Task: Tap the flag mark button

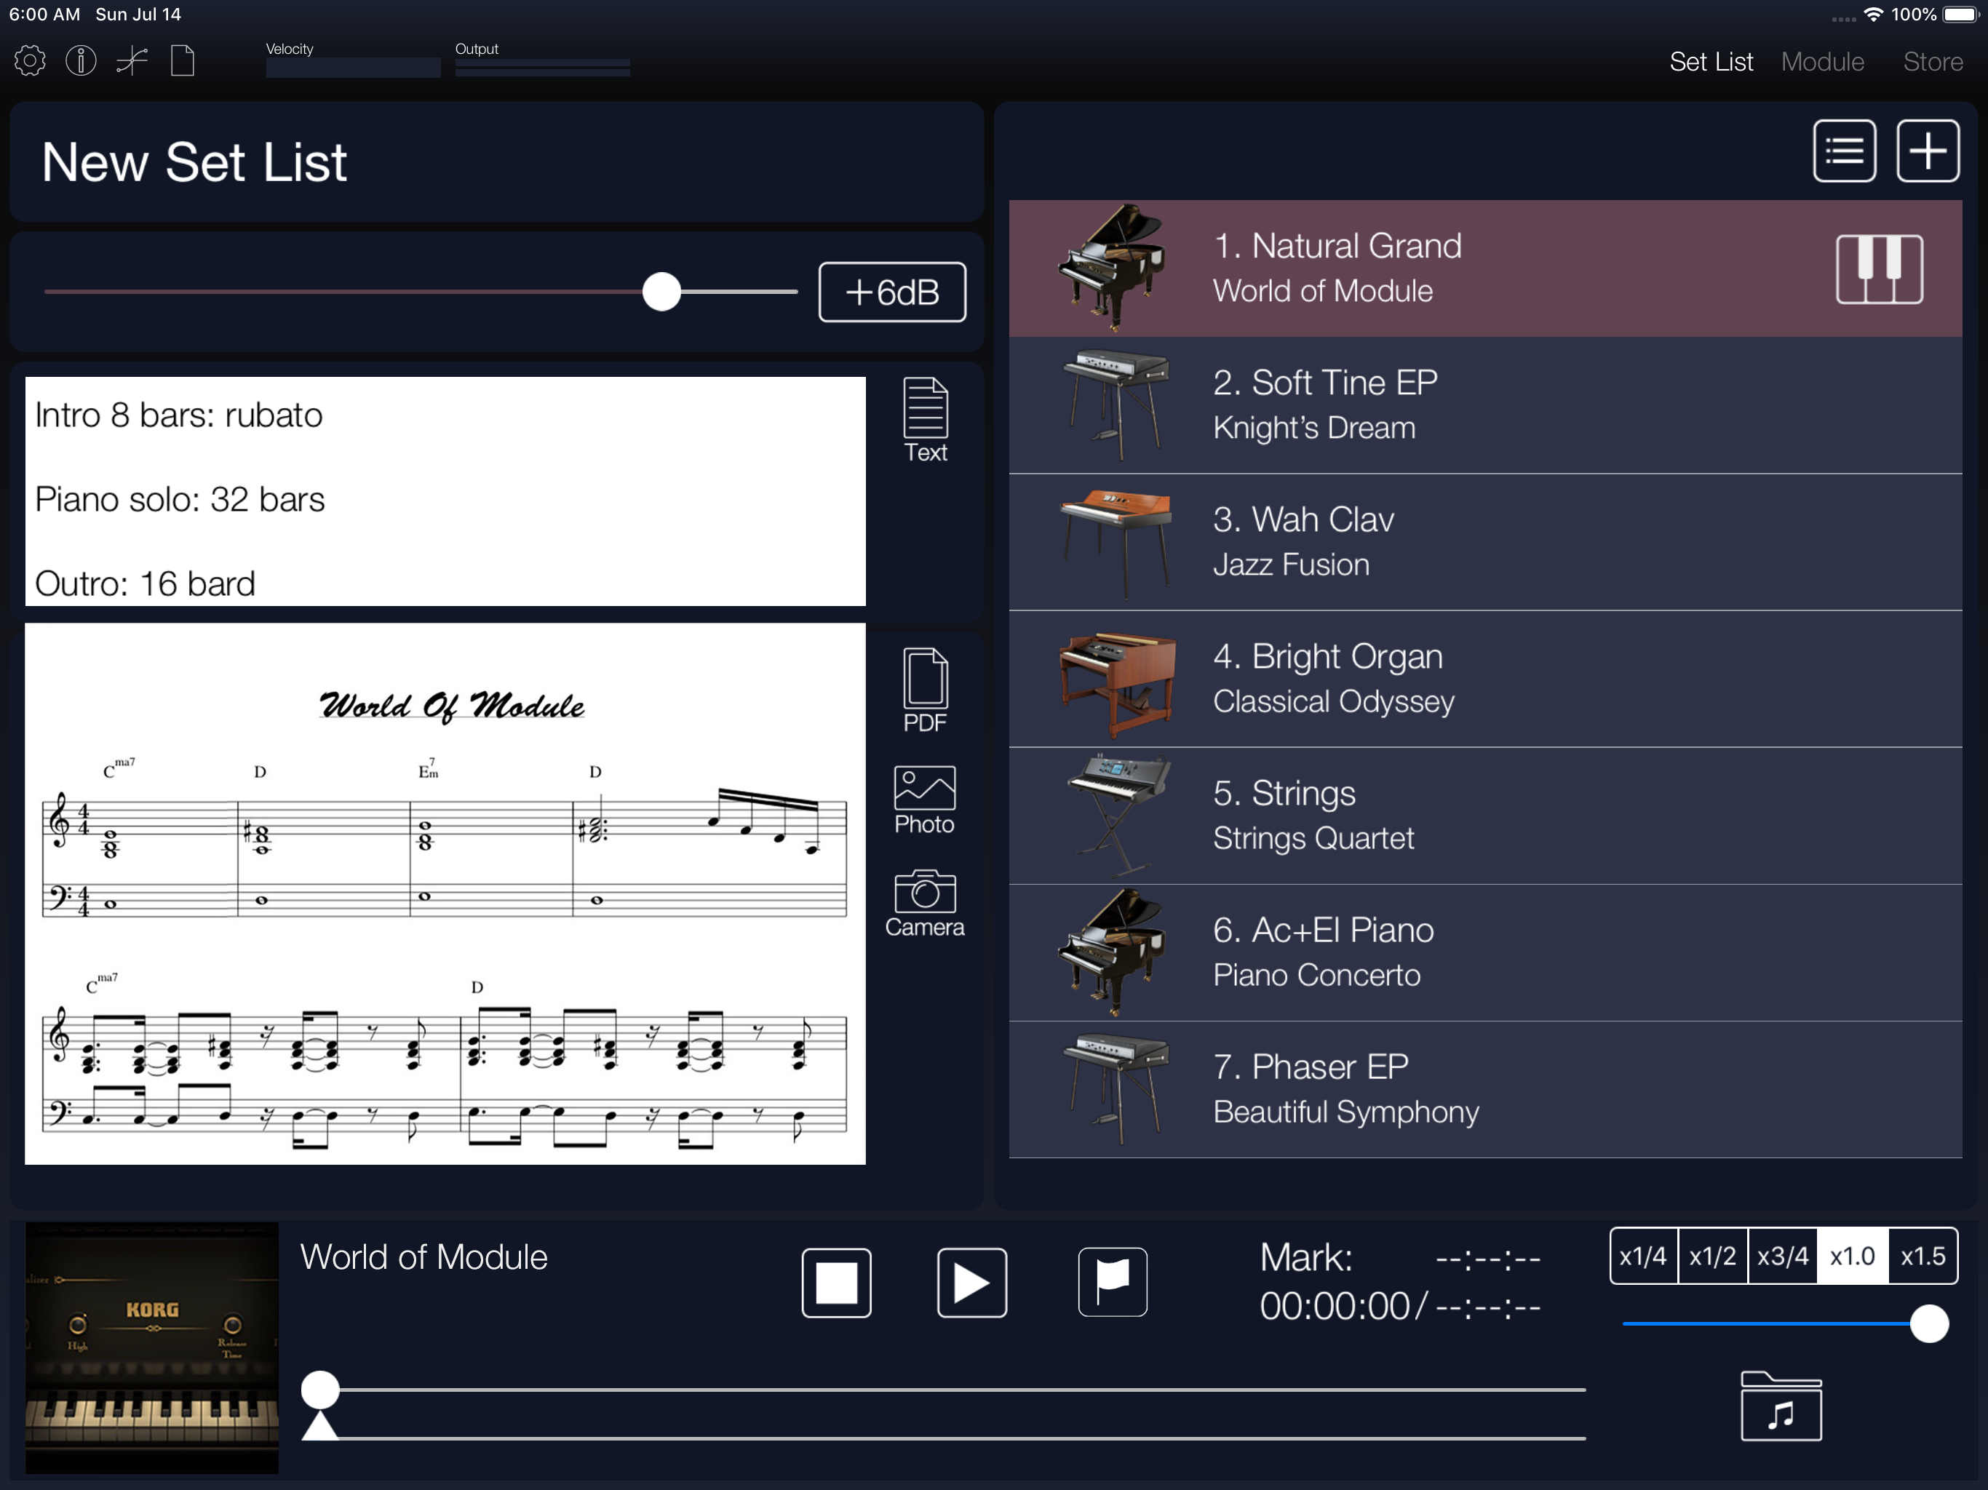Action: pyautogui.click(x=1112, y=1281)
